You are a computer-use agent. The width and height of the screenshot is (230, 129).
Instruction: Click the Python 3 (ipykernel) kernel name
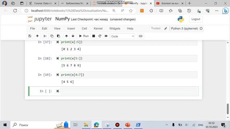184,29
